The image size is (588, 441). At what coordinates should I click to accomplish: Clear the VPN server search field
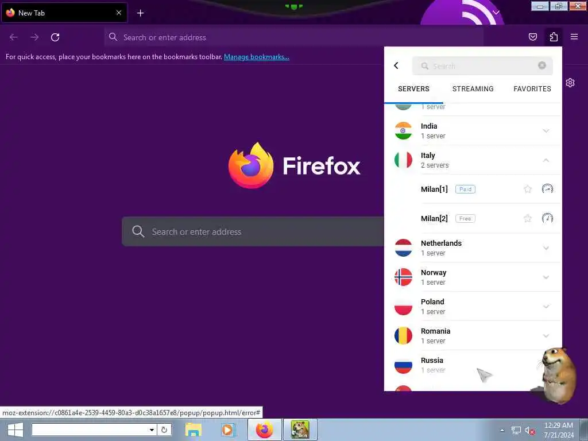coord(542,65)
